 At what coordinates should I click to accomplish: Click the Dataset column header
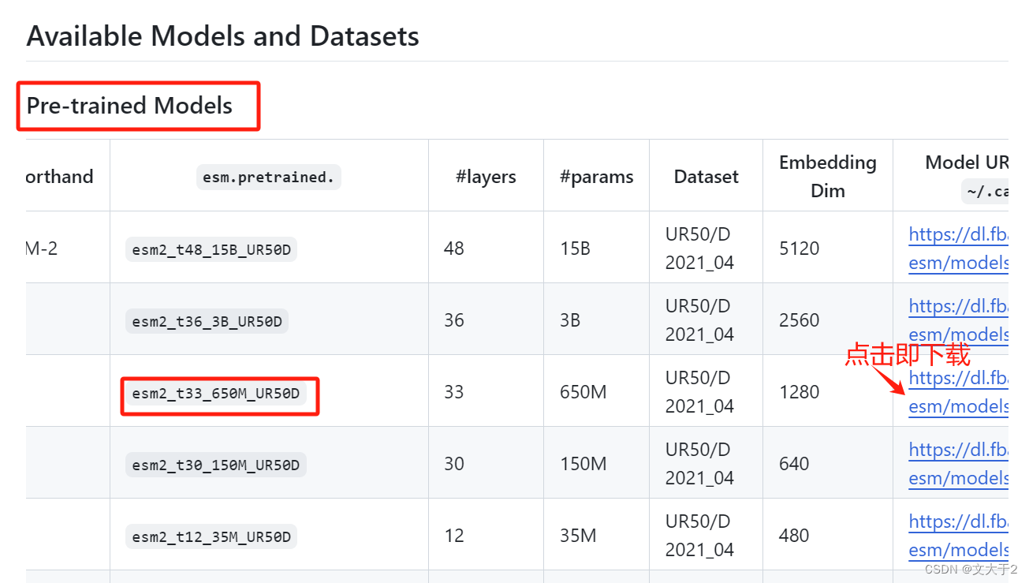(x=707, y=177)
